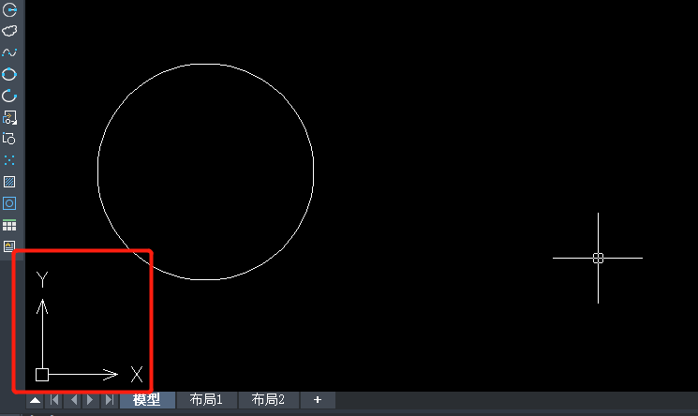Screen dimensions: 698x416
Task: Select the Spline curve tool
Action: (x=9, y=52)
